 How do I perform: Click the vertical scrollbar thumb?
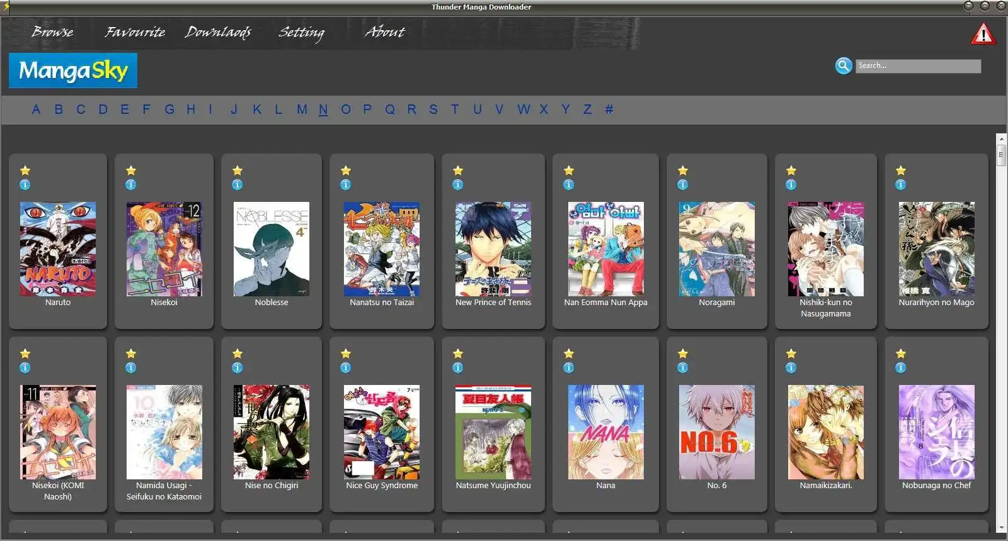pyautogui.click(x=1001, y=155)
